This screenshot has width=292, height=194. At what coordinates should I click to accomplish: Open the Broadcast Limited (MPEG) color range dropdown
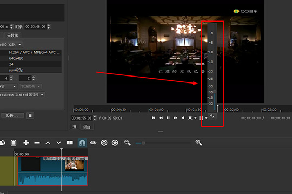click(x=22, y=95)
